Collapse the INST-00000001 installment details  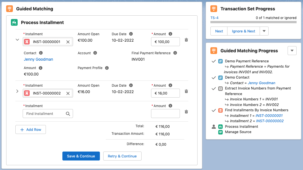(17, 40)
